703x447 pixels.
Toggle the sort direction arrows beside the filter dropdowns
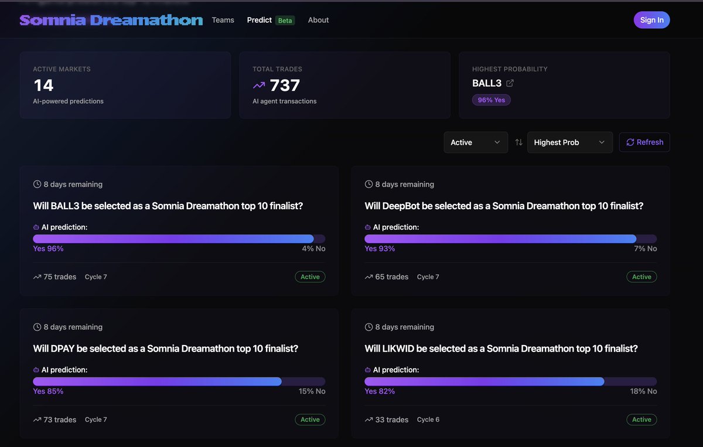coord(518,142)
